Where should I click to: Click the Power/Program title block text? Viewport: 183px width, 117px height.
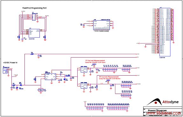157,110
